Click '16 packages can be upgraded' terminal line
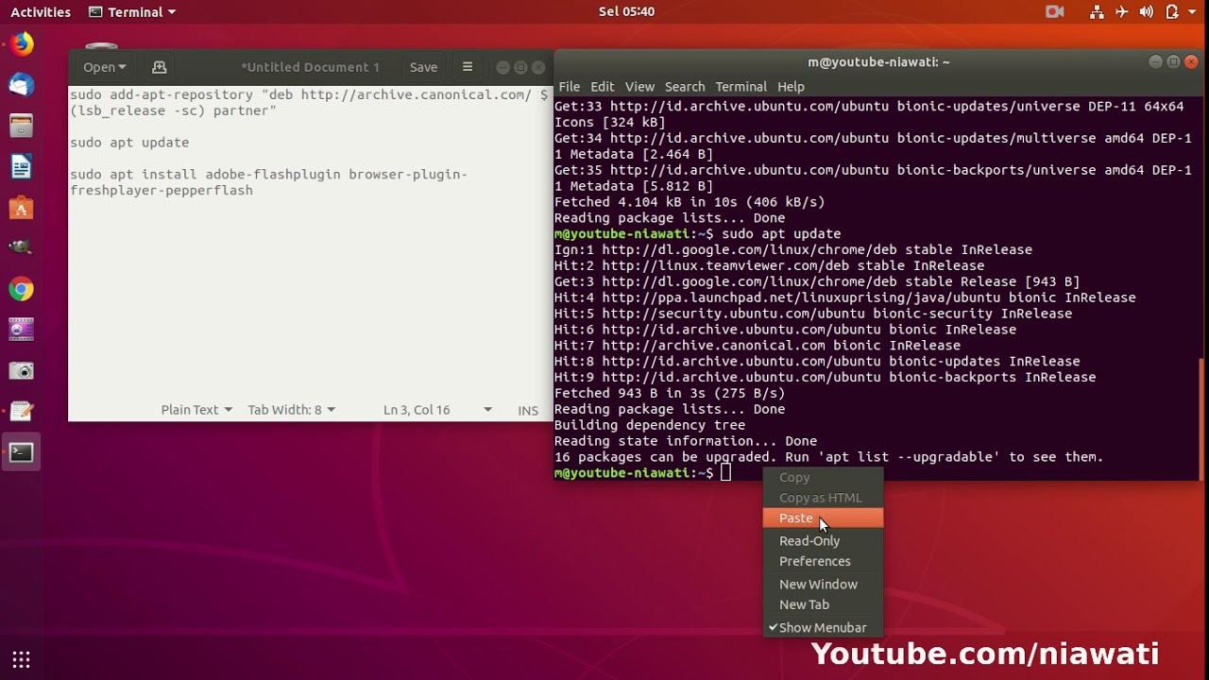The height and width of the screenshot is (680, 1209). pyautogui.click(x=828, y=457)
